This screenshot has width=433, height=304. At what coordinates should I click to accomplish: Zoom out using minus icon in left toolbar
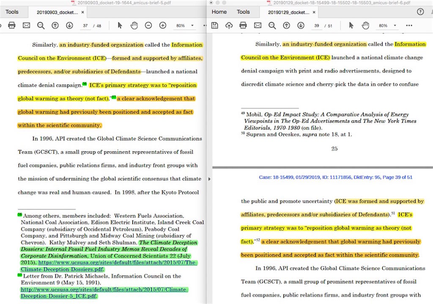148,26
